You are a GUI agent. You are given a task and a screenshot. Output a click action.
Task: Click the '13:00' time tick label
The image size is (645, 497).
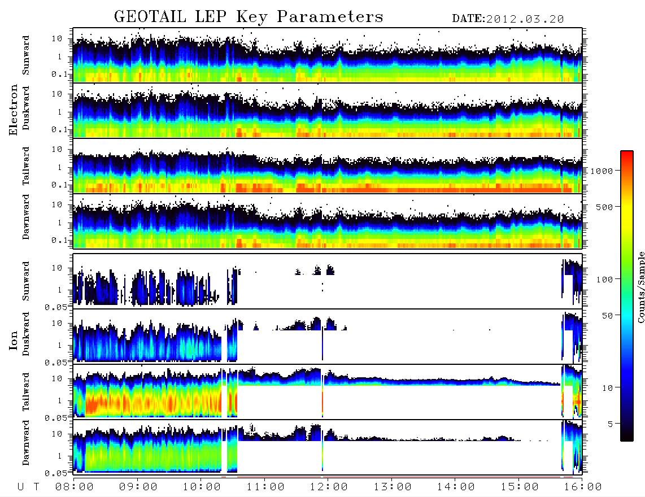pyautogui.click(x=393, y=487)
